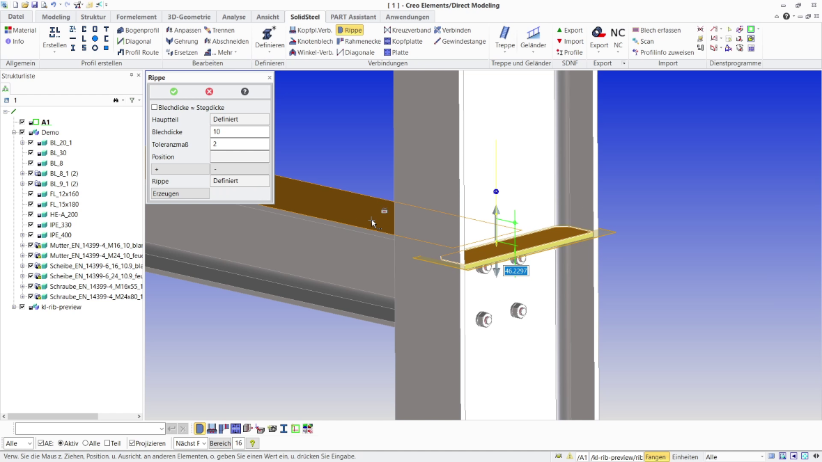This screenshot has height=462, width=822.
Task: Toggle checkbox for HE-A_200
Action: 31,214
